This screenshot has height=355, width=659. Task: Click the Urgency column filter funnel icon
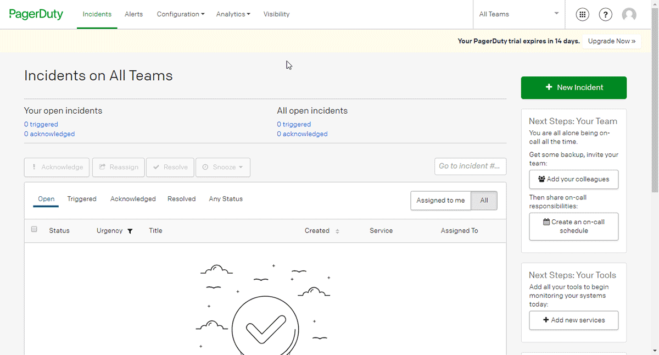pos(130,231)
